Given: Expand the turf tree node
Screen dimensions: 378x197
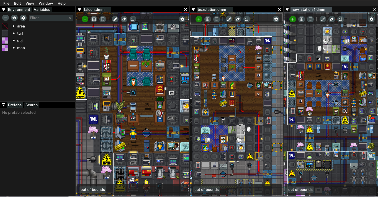Looking at the screenshot, I should point(14,33).
